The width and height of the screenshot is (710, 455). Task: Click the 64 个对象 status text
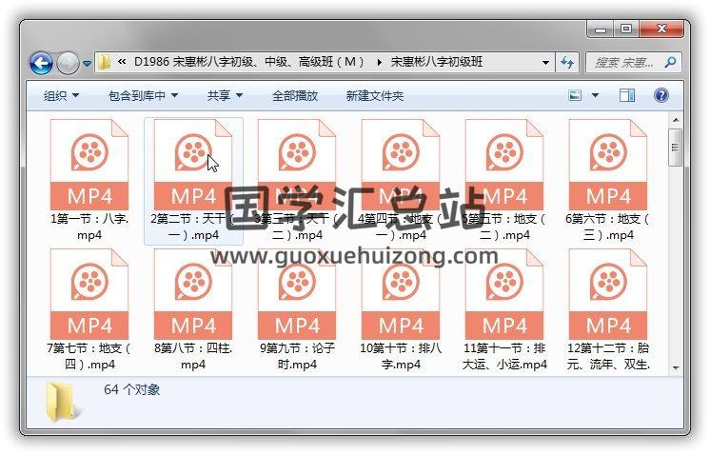click(131, 390)
